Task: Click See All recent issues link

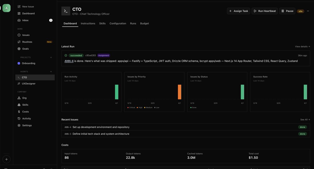Action: click(305, 120)
